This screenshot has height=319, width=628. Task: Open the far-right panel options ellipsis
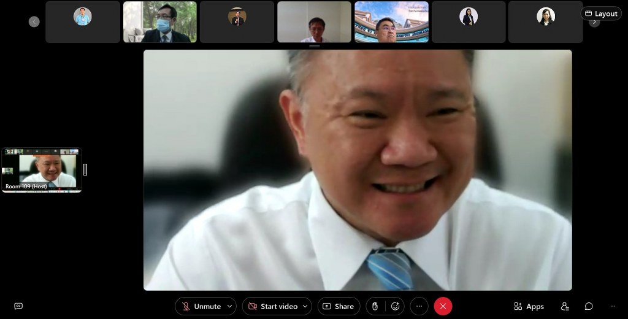612,306
